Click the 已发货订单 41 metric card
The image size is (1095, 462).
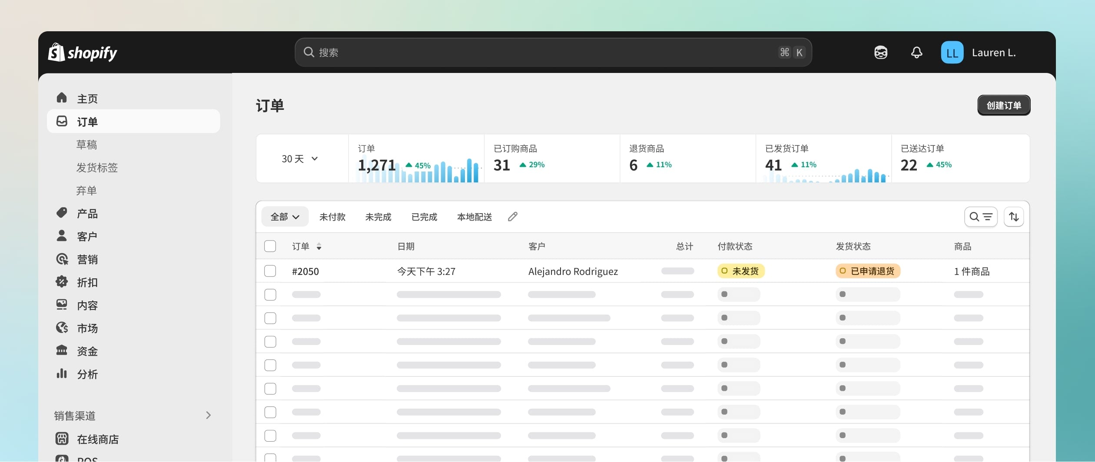pyautogui.click(x=823, y=158)
